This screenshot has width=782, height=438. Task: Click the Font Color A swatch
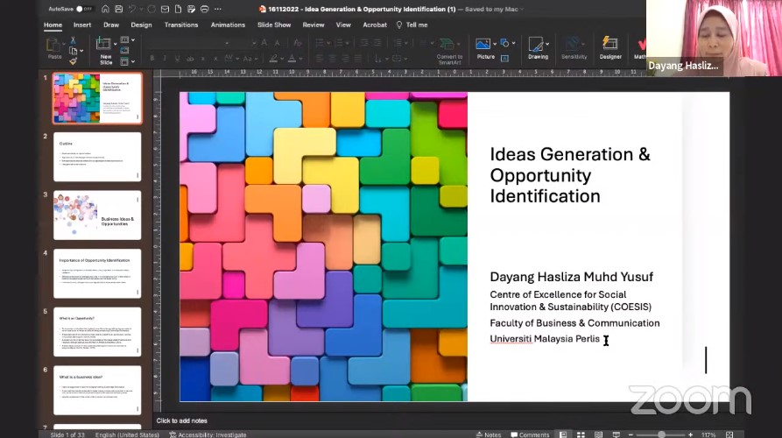click(x=292, y=59)
